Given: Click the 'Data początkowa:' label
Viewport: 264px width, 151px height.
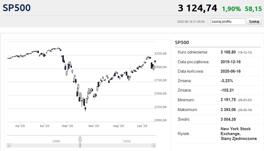Looking at the screenshot, I should point(193,62).
